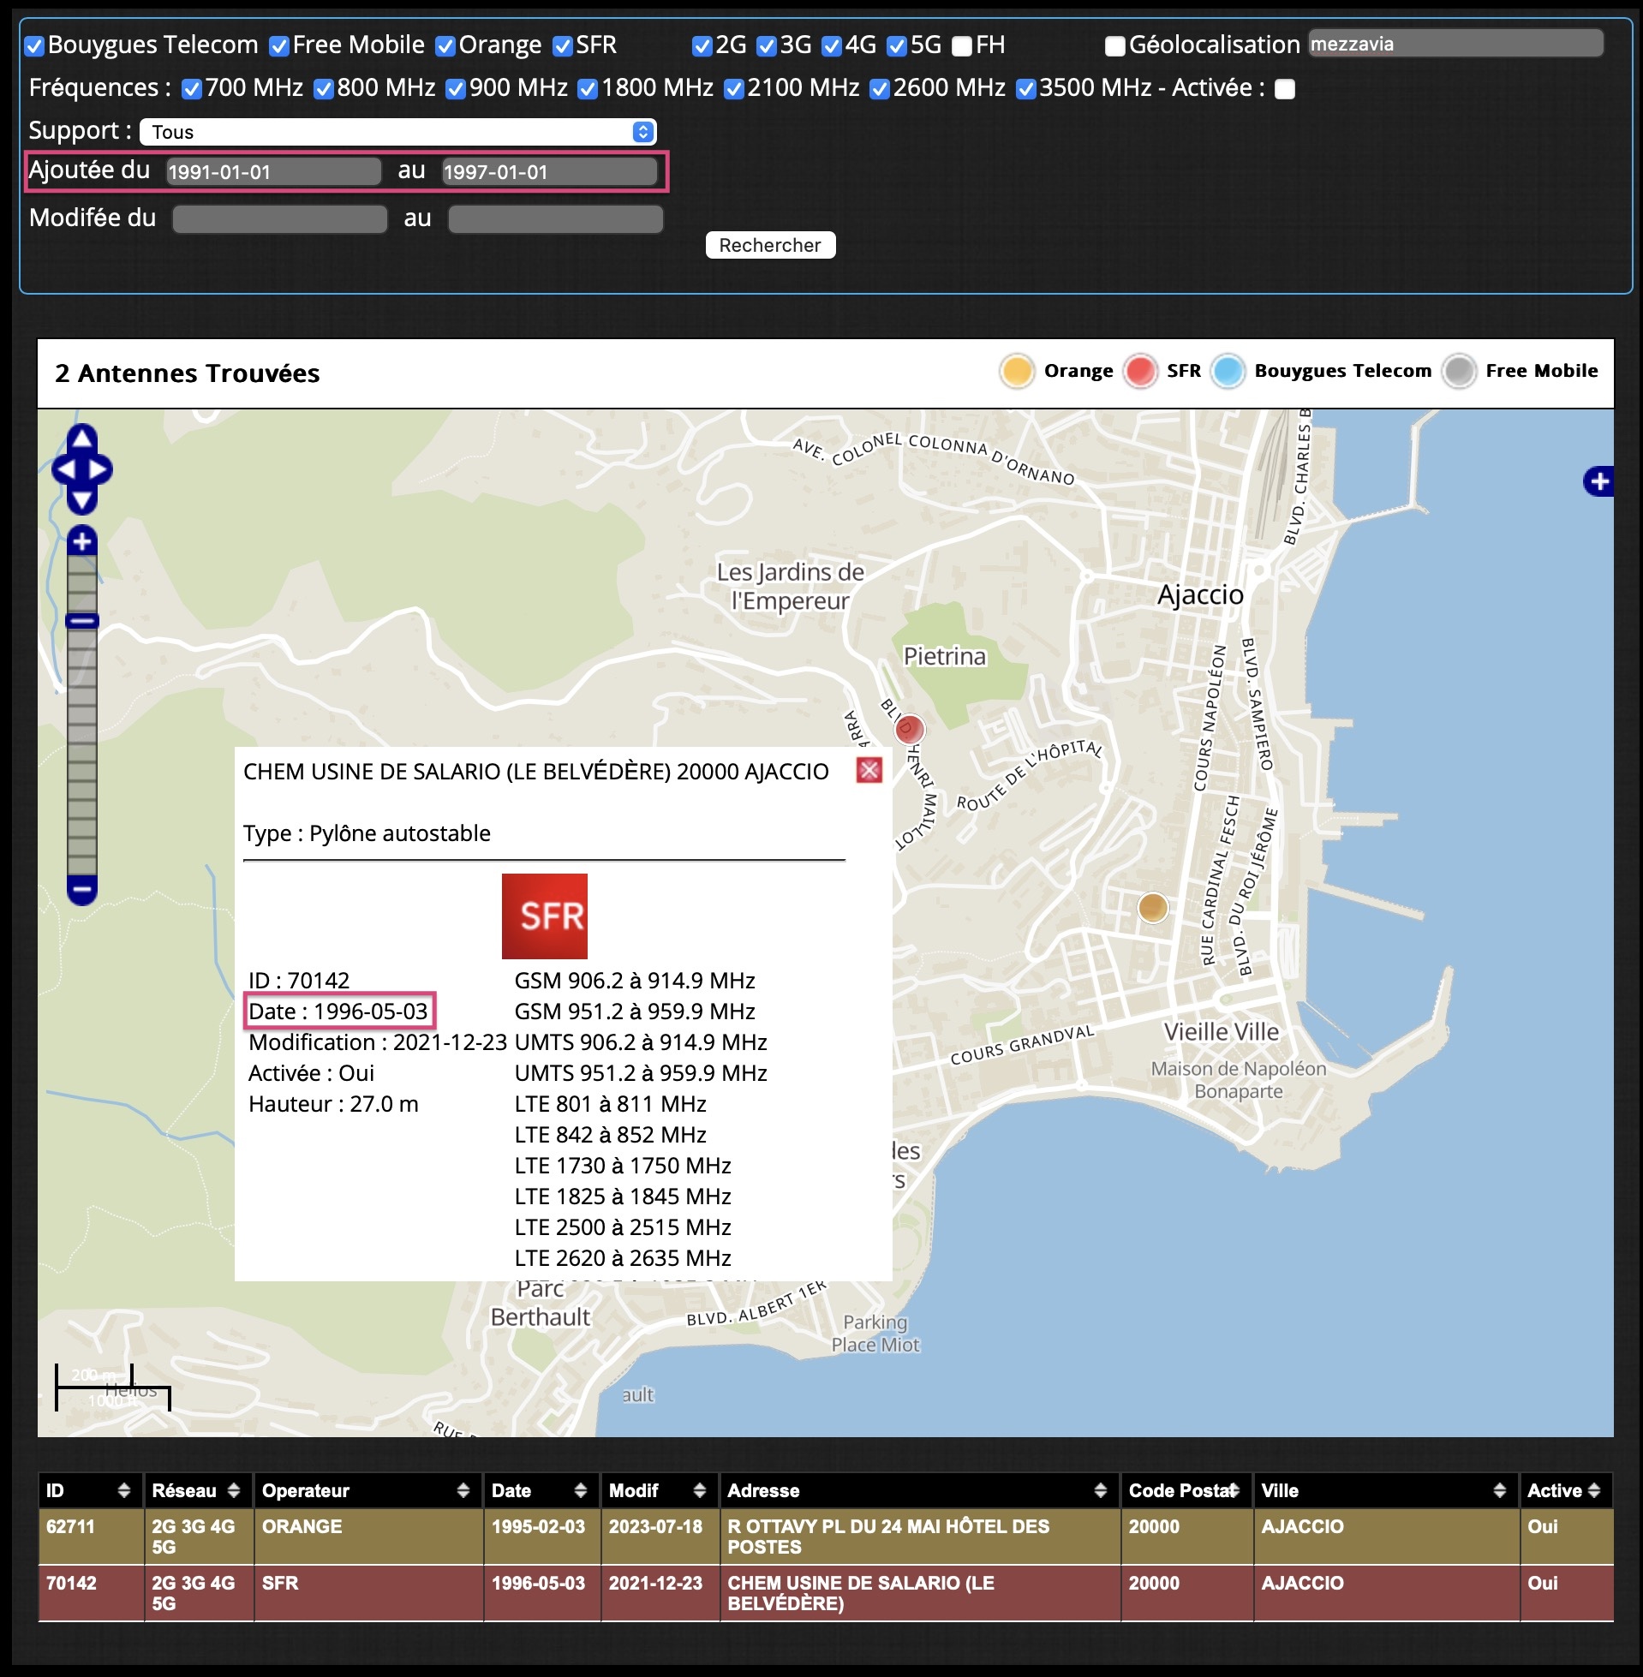1643x1677 pixels.
Task: Click the Ajoutée au end date field
Action: click(x=549, y=171)
